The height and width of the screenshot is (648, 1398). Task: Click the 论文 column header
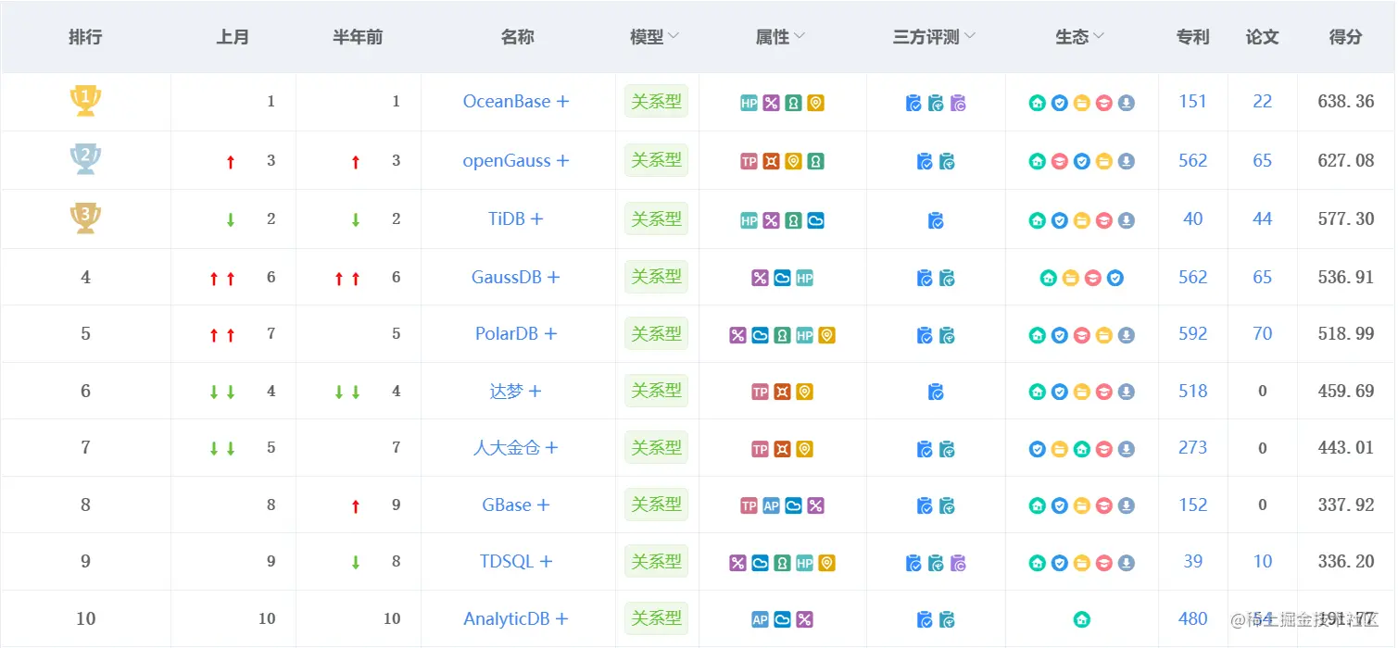tap(1263, 37)
